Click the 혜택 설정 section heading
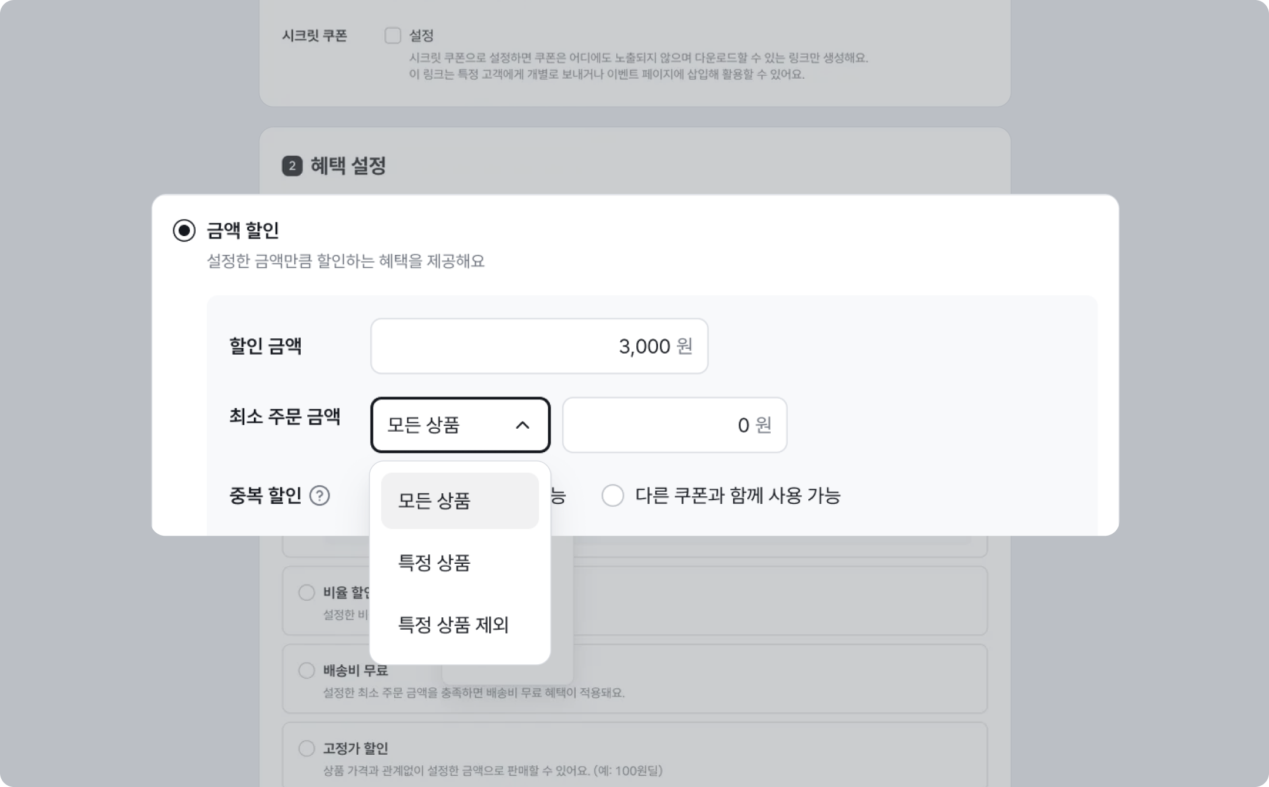The width and height of the screenshot is (1269, 787). (348, 166)
